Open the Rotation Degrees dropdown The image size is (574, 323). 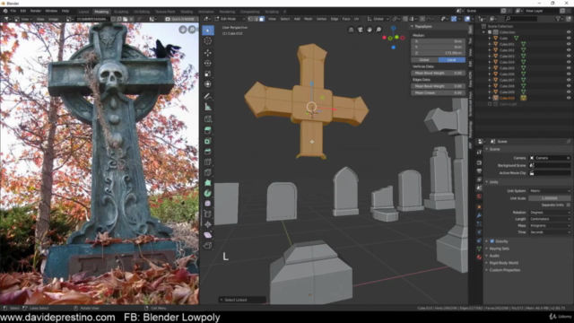click(x=550, y=213)
